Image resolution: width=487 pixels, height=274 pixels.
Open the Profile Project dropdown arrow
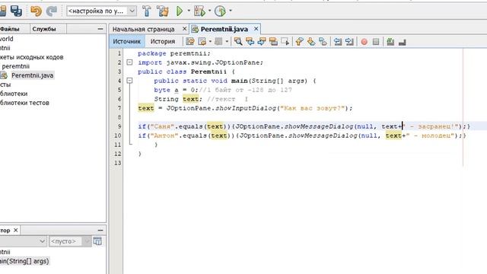coord(231,11)
